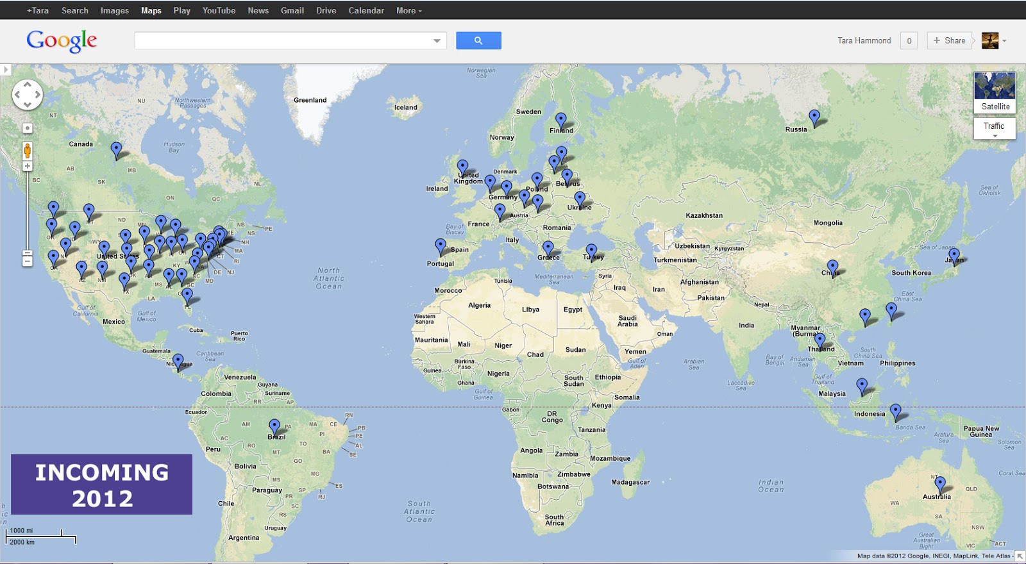The image size is (1026, 564).
Task: Open the Street View pegman control
Action: coord(28,151)
